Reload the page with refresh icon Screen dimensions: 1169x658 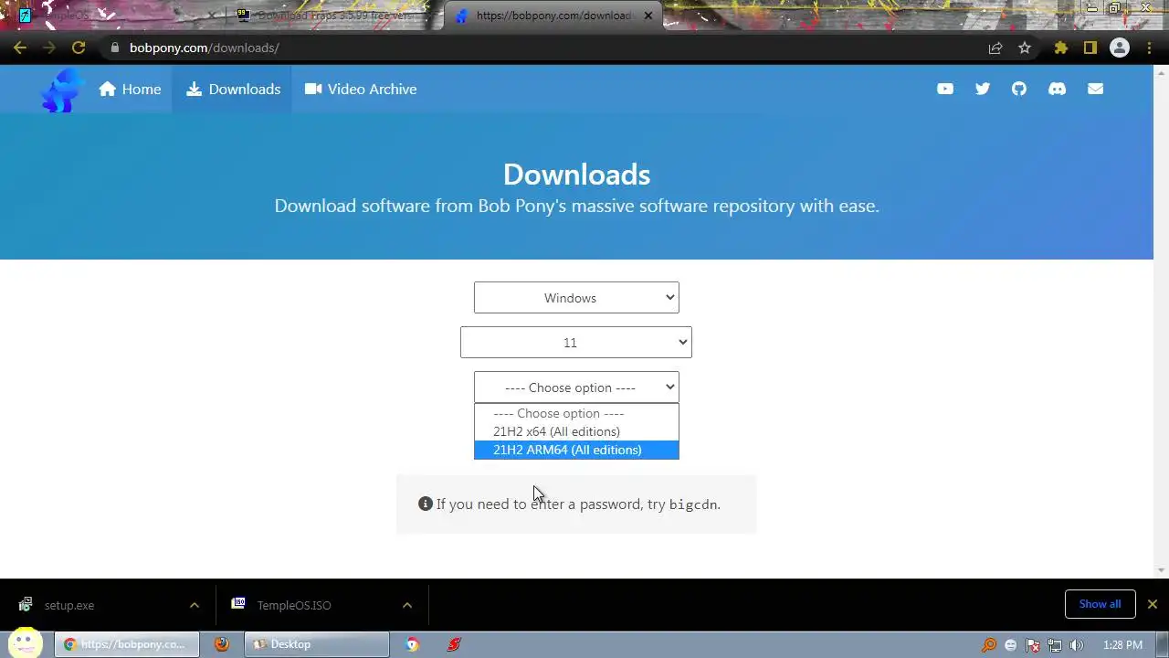tap(79, 48)
